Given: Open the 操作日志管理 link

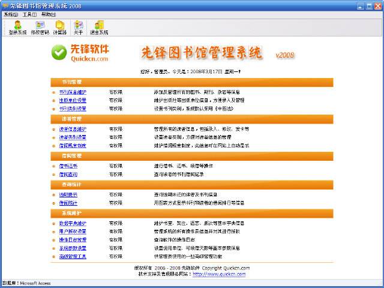Looking at the screenshot, I should click(x=73, y=240).
